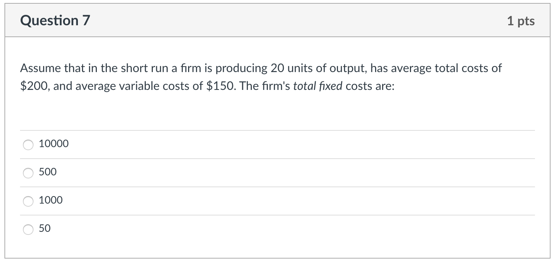This screenshot has width=555, height=266.
Task: Click the answer text reading 1000
Action: coord(50,201)
